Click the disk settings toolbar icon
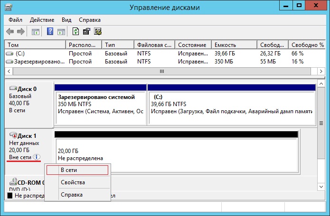The image size is (330, 216). pos(98,32)
